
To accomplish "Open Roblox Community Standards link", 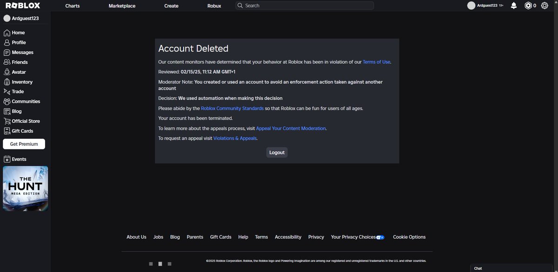I will (x=232, y=108).
